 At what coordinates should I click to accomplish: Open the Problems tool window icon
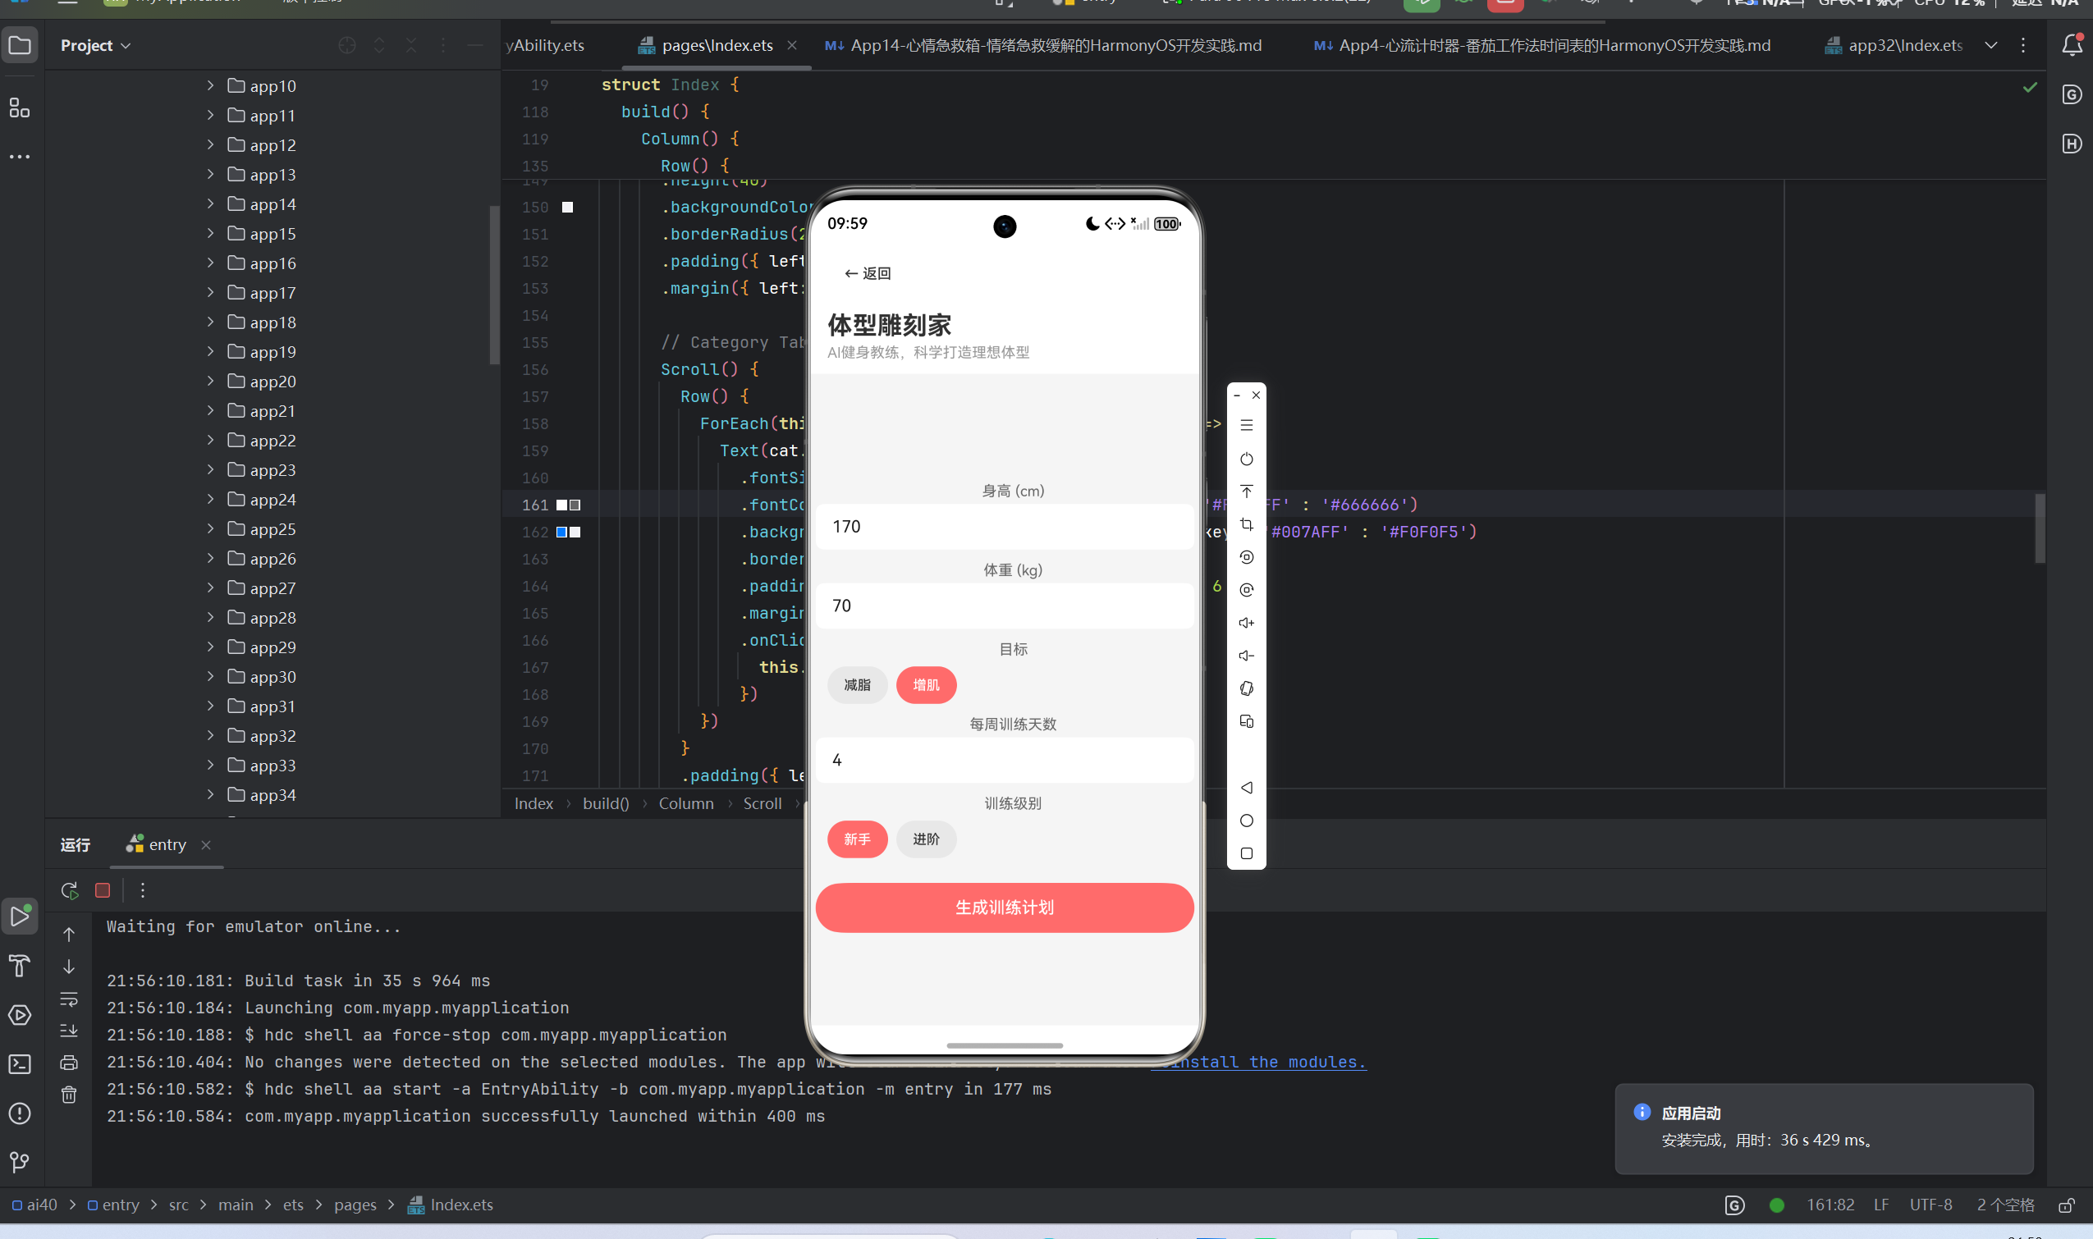coord(20,1113)
